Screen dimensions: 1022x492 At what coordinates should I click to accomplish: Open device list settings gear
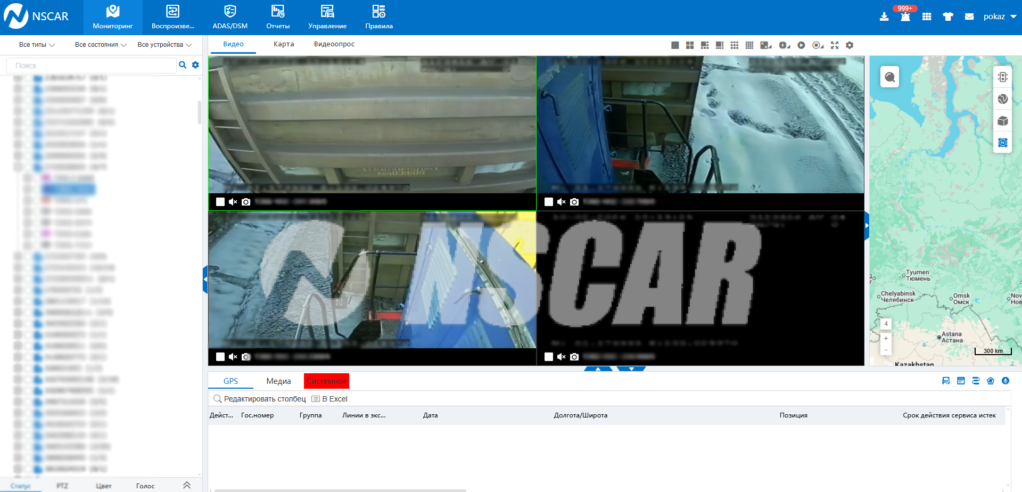[195, 65]
